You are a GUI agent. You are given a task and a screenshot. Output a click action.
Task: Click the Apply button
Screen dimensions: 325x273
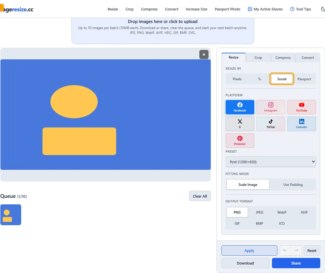249,250
